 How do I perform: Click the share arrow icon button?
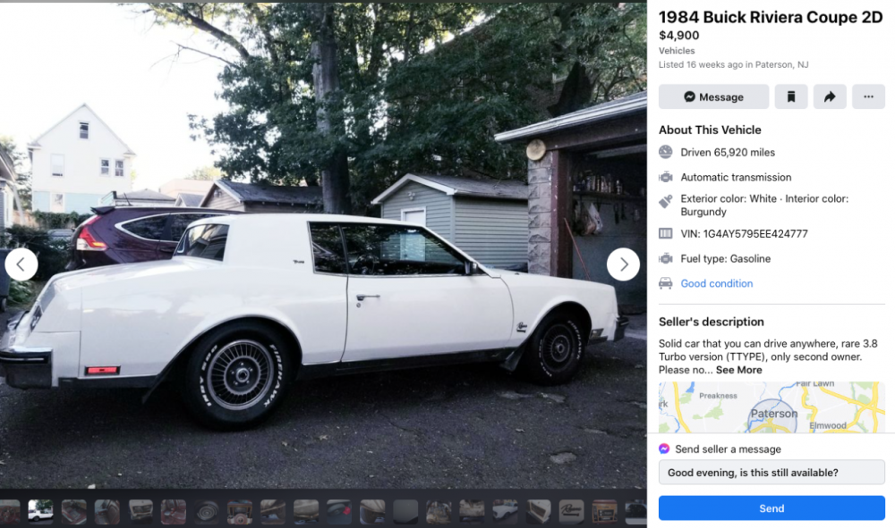coord(830,96)
